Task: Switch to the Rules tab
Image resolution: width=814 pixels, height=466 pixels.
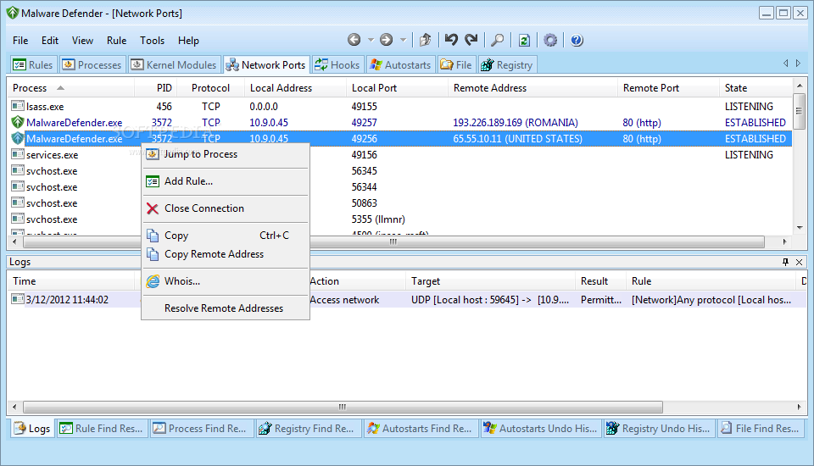Action: tap(33, 65)
